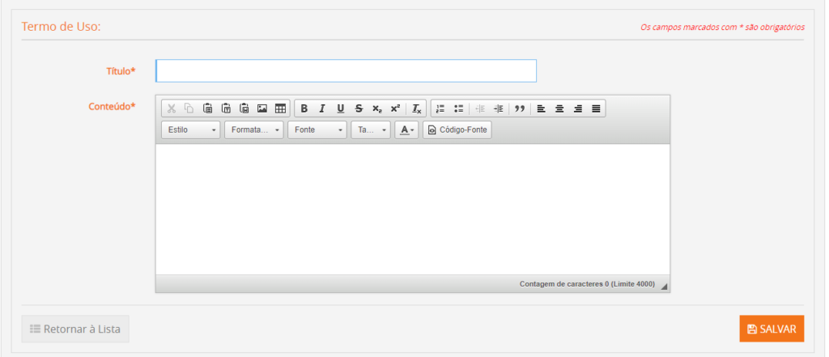Justify the text alignment
This screenshot has width=829, height=357.
pos(596,108)
